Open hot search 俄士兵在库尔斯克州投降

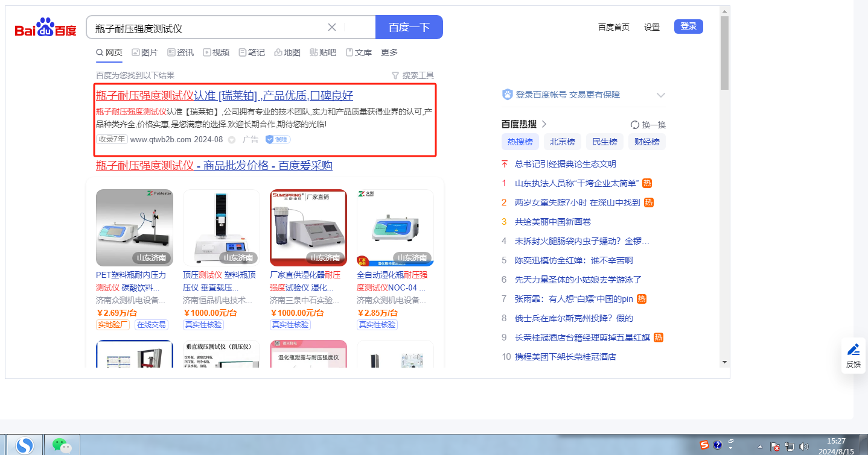pos(574,318)
